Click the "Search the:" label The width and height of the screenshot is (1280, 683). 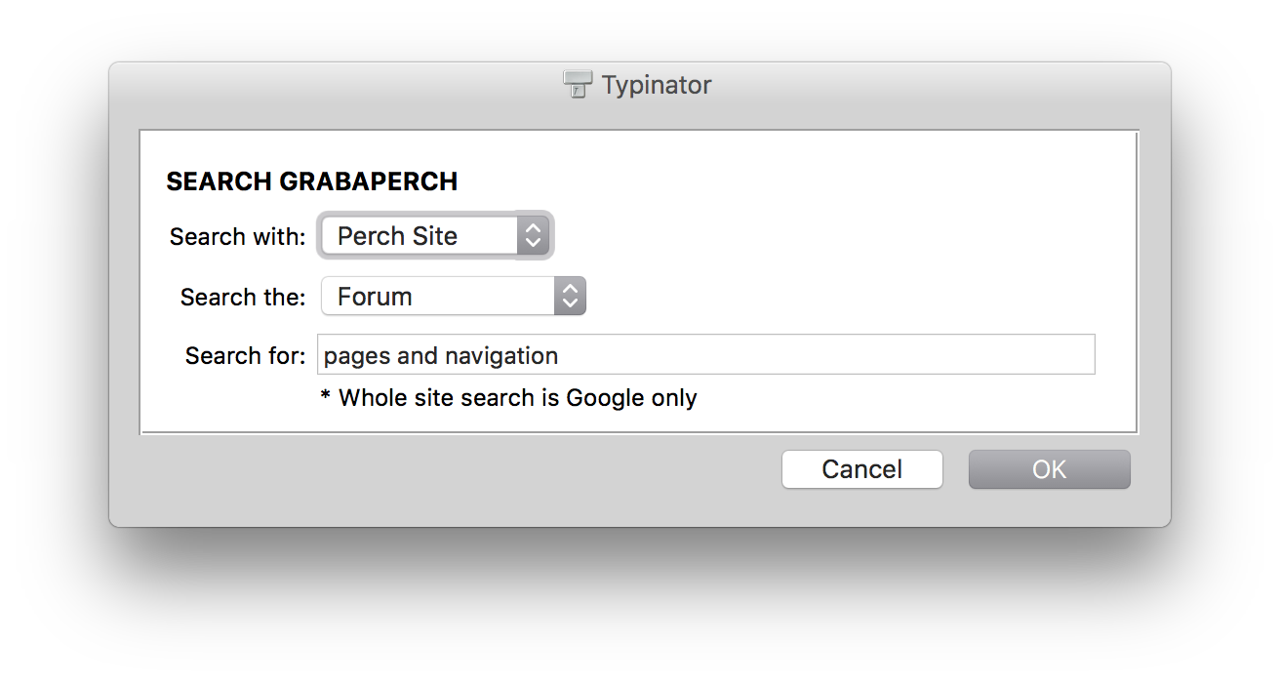[x=243, y=298]
